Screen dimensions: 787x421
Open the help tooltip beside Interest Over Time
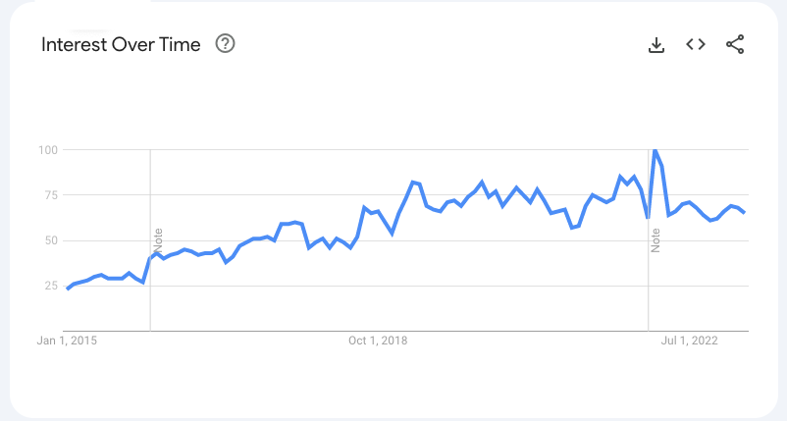pos(225,44)
